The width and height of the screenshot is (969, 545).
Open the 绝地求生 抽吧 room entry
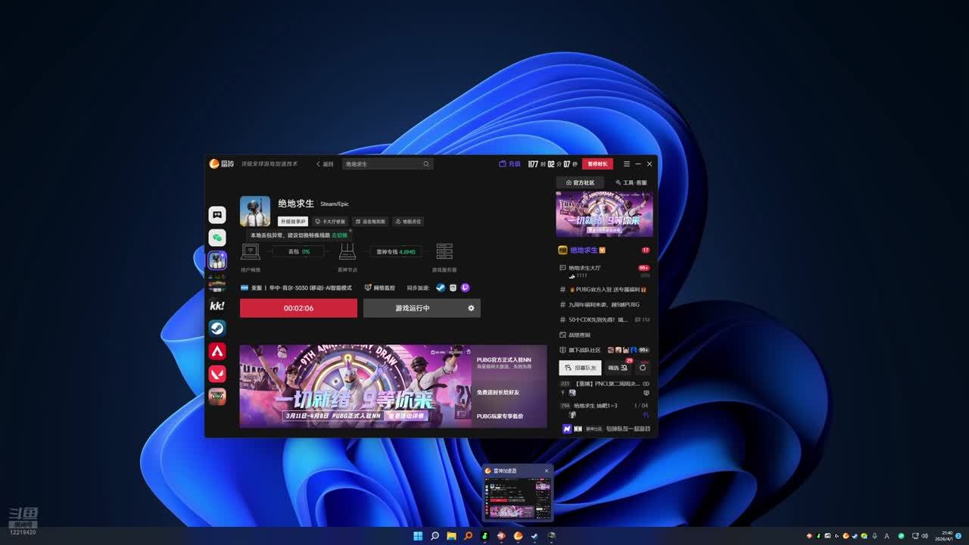[x=604, y=410]
